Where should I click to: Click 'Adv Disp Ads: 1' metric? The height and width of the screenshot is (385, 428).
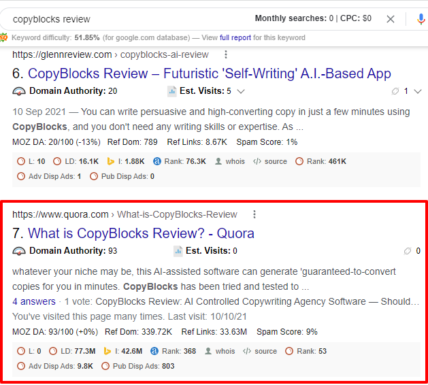(49, 176)
